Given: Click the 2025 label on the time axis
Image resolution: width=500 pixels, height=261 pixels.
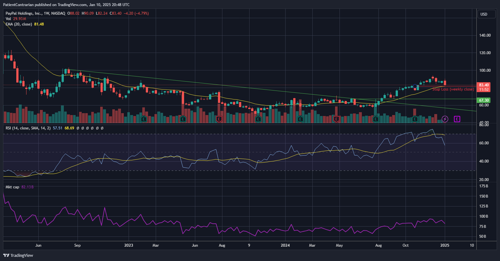Looking at the screenshot, I should tap(445, 245).
